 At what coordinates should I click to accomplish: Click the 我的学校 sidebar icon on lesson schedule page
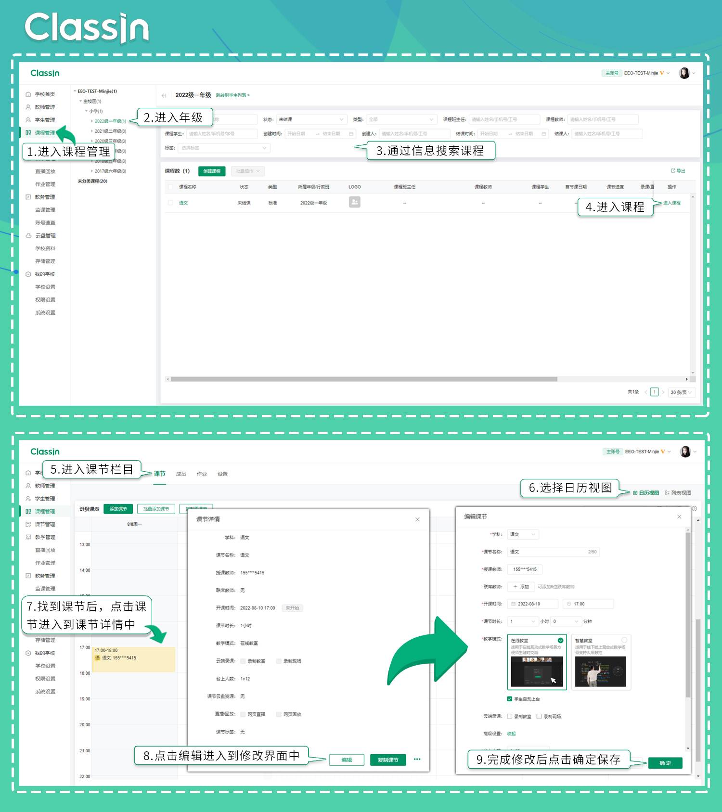(28, 653)
